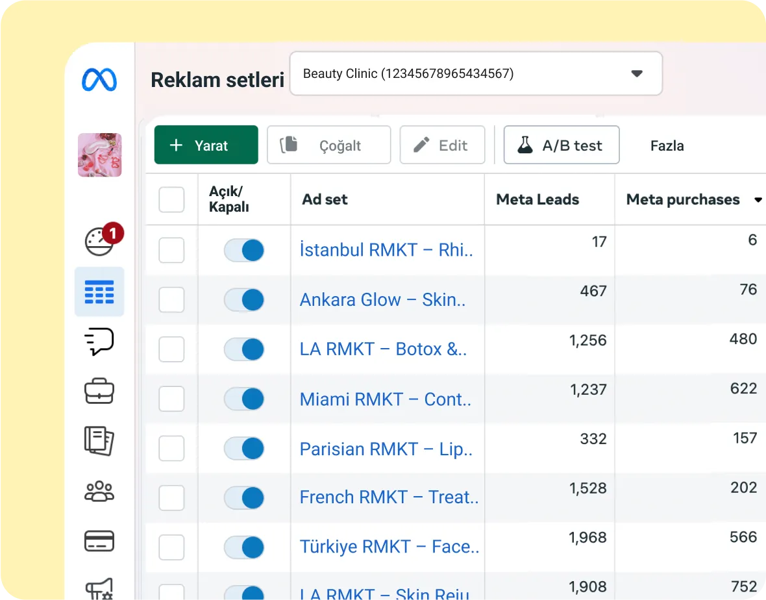Open the Fazla more options menu
The image size is (766, 600).
(x=667, y=145)
